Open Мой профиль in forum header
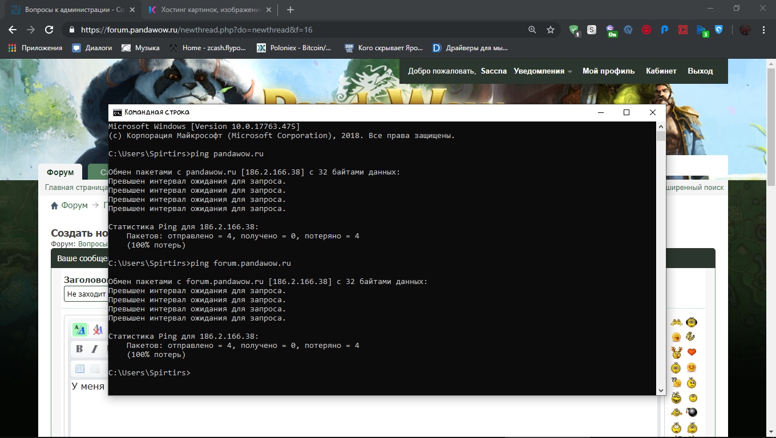This screenshot has height=438, width=776. click(x=608, y=71)
